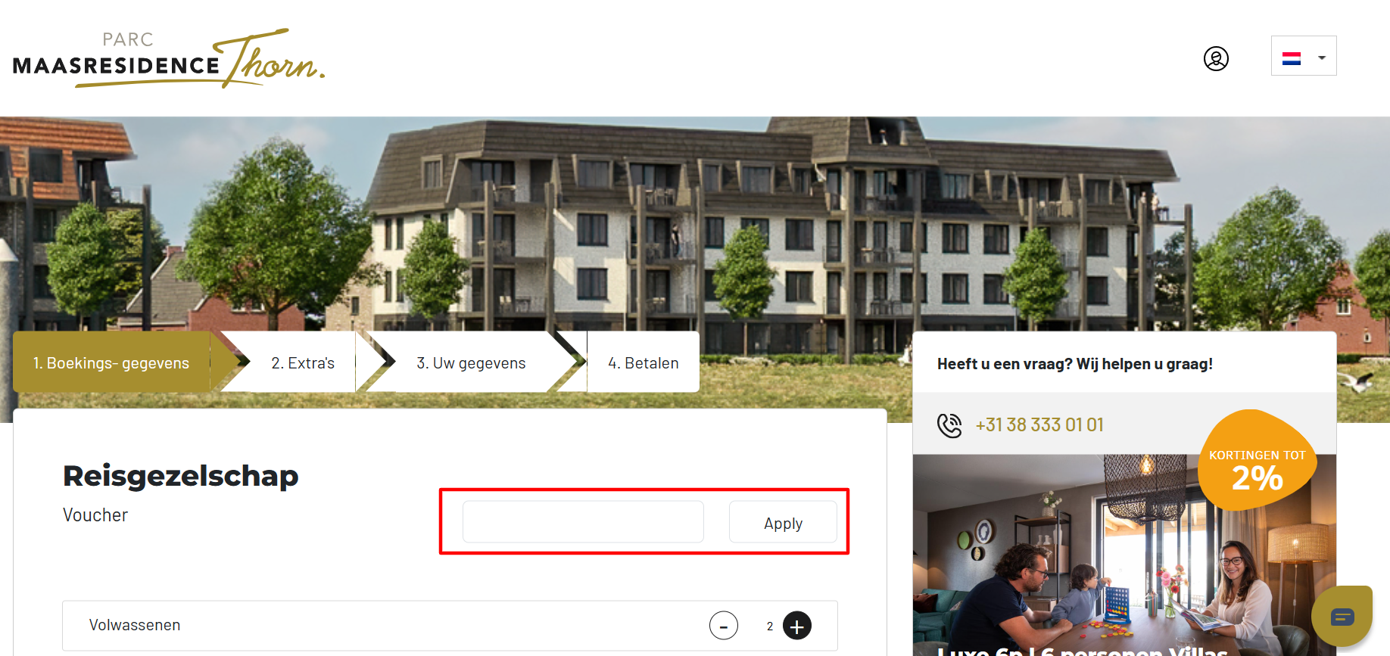This screenshot has width=1390, height=656.
Task: Open the Luxe 6 personen Villas promo image
Action: tap(1124, 555)
